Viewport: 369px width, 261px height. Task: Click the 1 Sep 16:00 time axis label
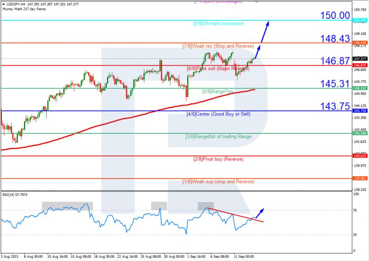[x=196, y=257]
